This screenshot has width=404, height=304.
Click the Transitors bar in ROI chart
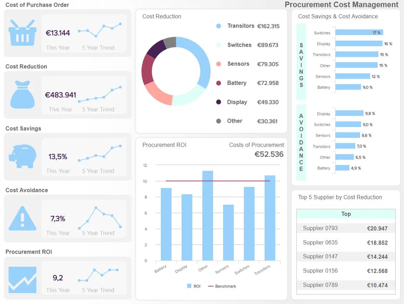(270, 218)
